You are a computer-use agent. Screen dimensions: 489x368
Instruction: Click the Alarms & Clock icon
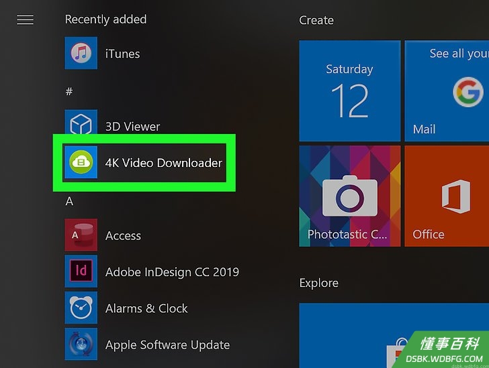coord(81,308)
